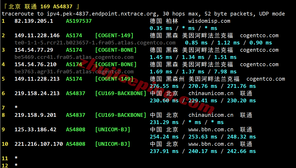Click the 270.76 ms latency value
The width and height of the screenshot is (296, 168).
(203, 86)
